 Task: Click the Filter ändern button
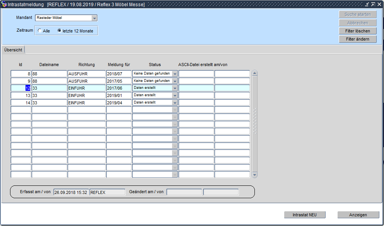(x=358, y=39)
